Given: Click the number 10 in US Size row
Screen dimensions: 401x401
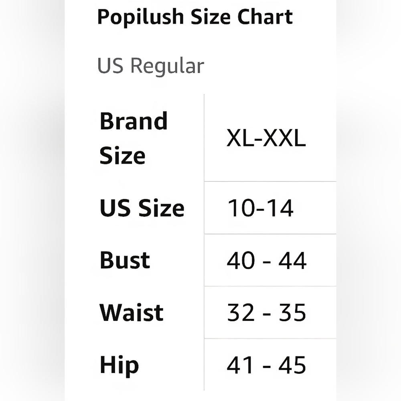Looking at the screenshot, I should 240,208.
